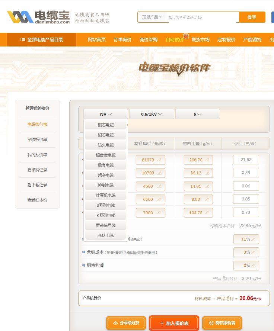Image resolution: width=274 pixels, height=331 pixels.
Task: Open the core count 5 dropdown
Action: pos(198,114)
